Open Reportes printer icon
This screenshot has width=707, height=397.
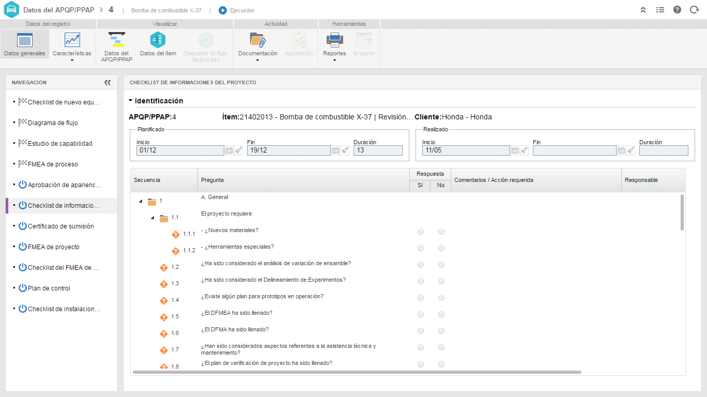(334, 40)
